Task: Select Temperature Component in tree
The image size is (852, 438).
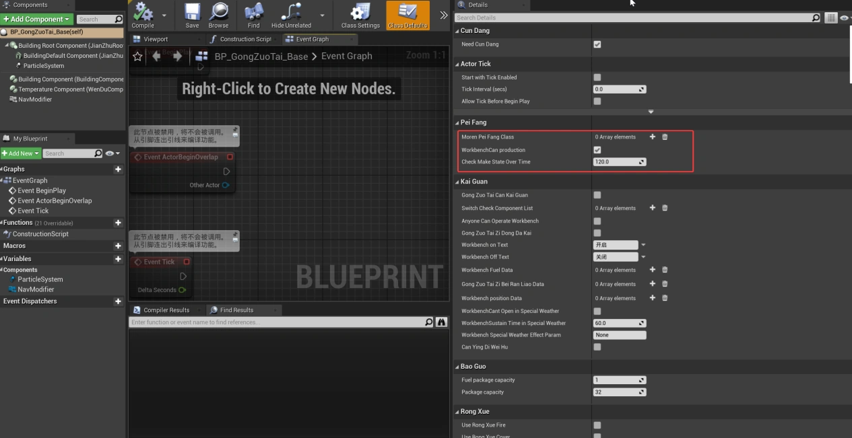Action: [x=66, y=89]
